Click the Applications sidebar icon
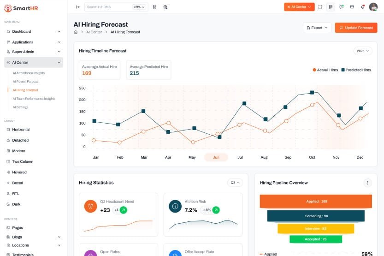The width and height of the screenshot is (384, 256). 8,42
